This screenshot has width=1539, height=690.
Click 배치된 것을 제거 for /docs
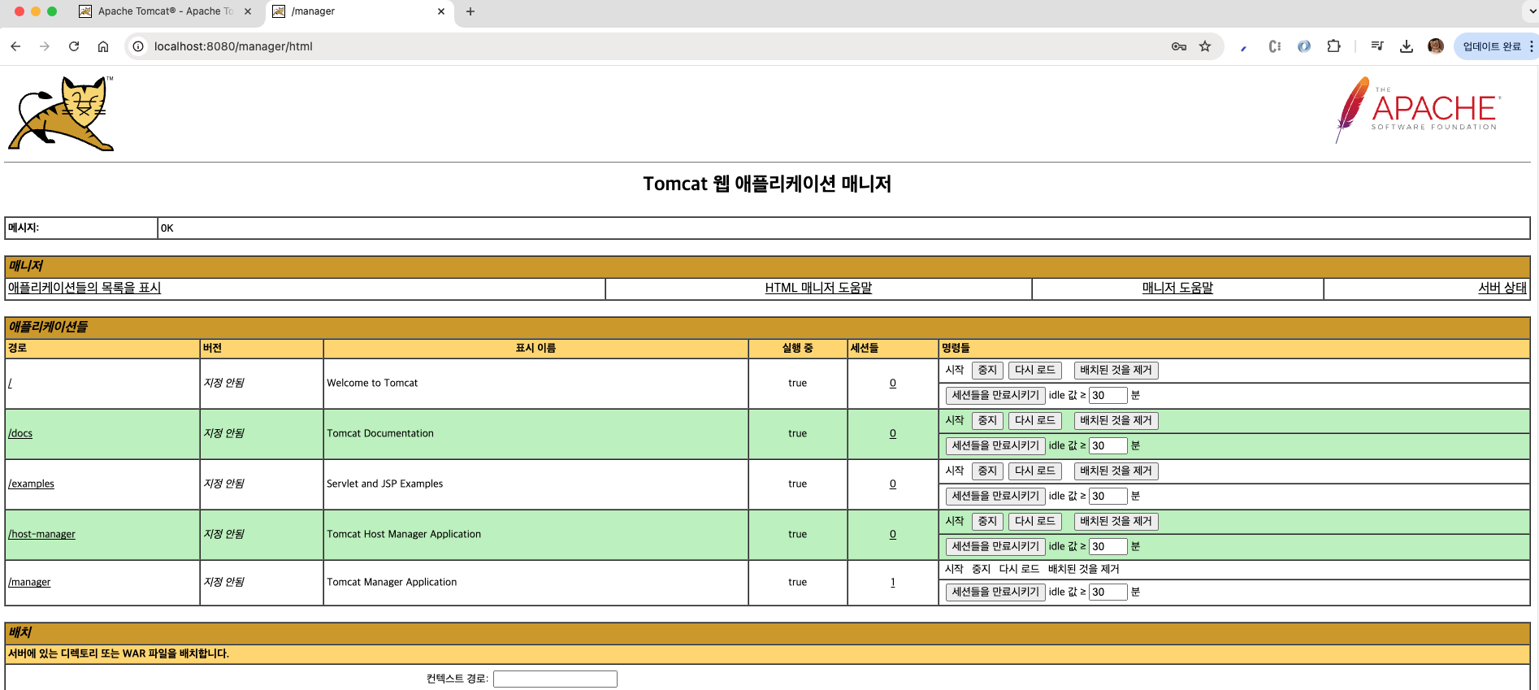[1116, 421]
